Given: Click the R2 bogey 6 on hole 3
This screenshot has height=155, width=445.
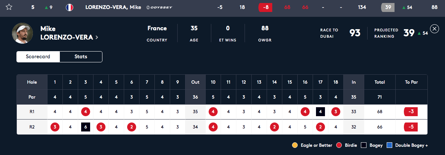Looking at the screenshot, I should pos(86,127).
